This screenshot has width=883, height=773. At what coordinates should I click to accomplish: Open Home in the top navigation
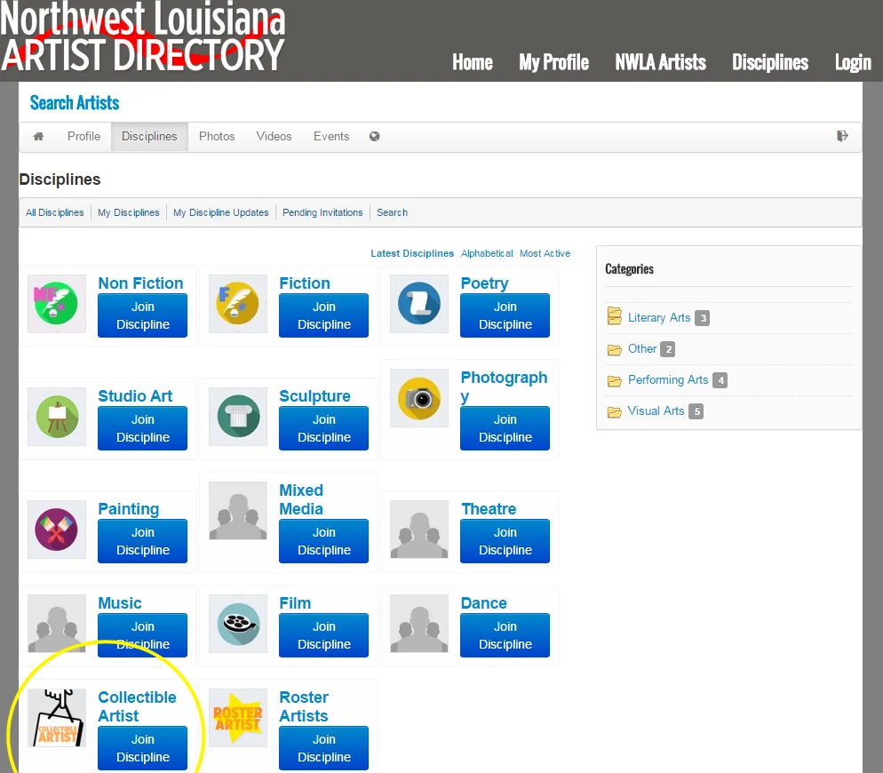[x=473, y=62]
